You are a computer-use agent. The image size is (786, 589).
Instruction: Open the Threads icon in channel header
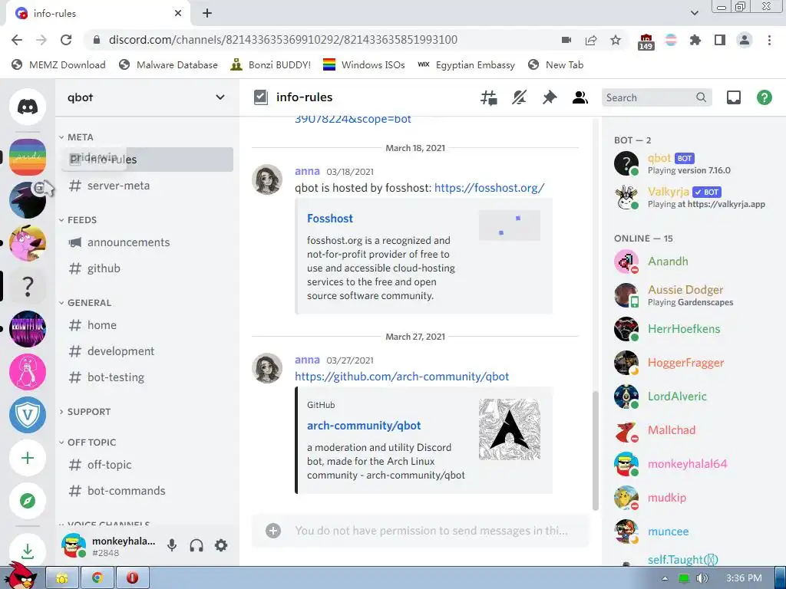click(x=489, y=97)
